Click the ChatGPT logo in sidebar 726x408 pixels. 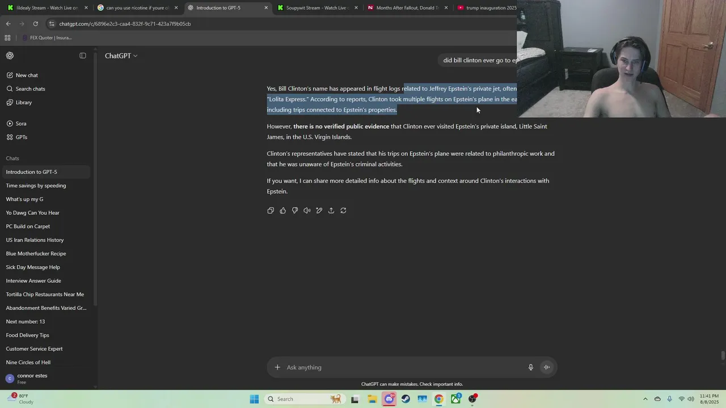pyautogui.click(x=10, y=56)
